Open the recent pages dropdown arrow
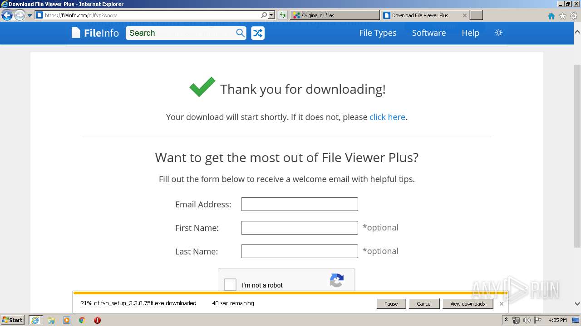 click(x=30, y=15)
